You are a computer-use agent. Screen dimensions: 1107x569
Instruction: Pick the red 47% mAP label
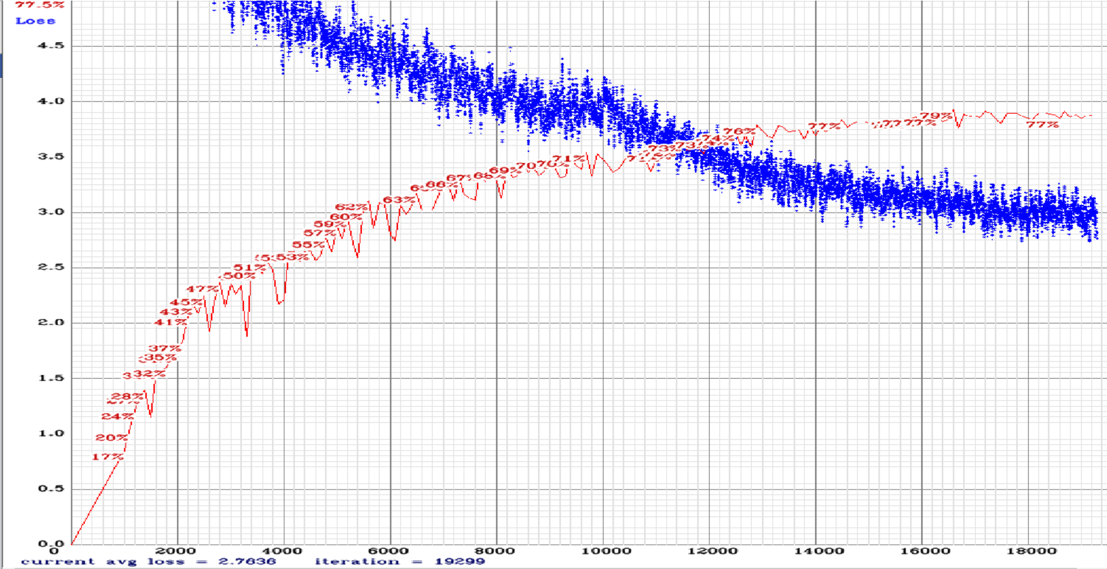click(x=202, y=289)
